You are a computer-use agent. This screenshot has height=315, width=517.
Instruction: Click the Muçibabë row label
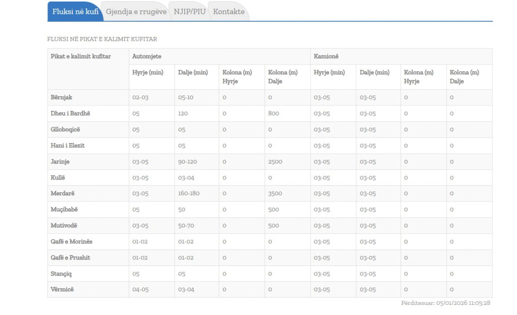[64, 209]
